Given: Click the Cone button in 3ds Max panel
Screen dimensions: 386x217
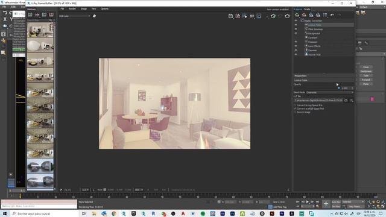Looking at the screenshot, I should tap(366, 67).
